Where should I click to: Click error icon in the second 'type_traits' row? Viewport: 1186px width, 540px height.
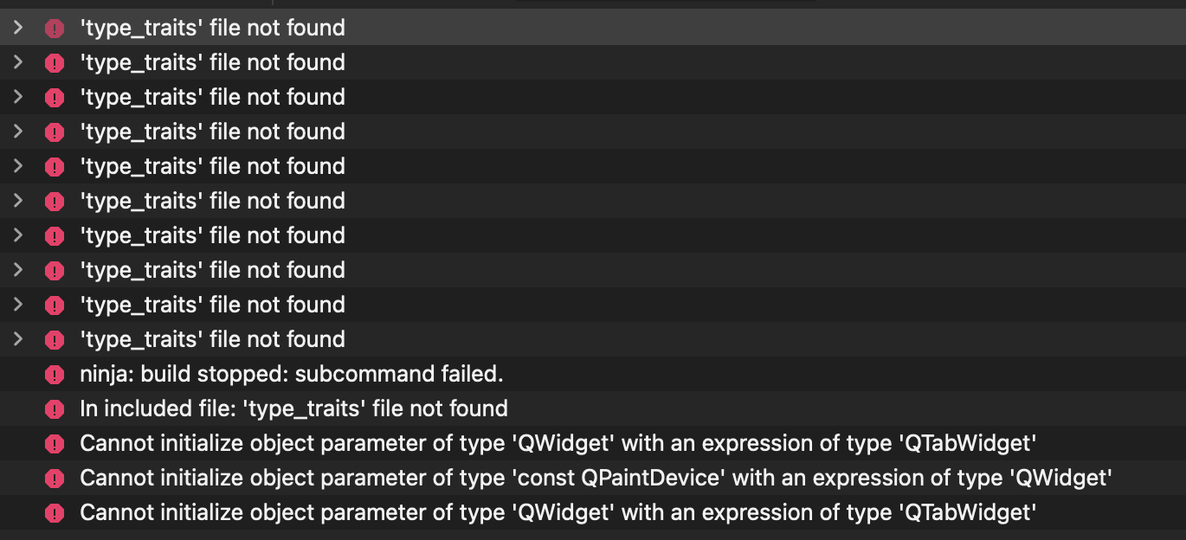[55, 62]
